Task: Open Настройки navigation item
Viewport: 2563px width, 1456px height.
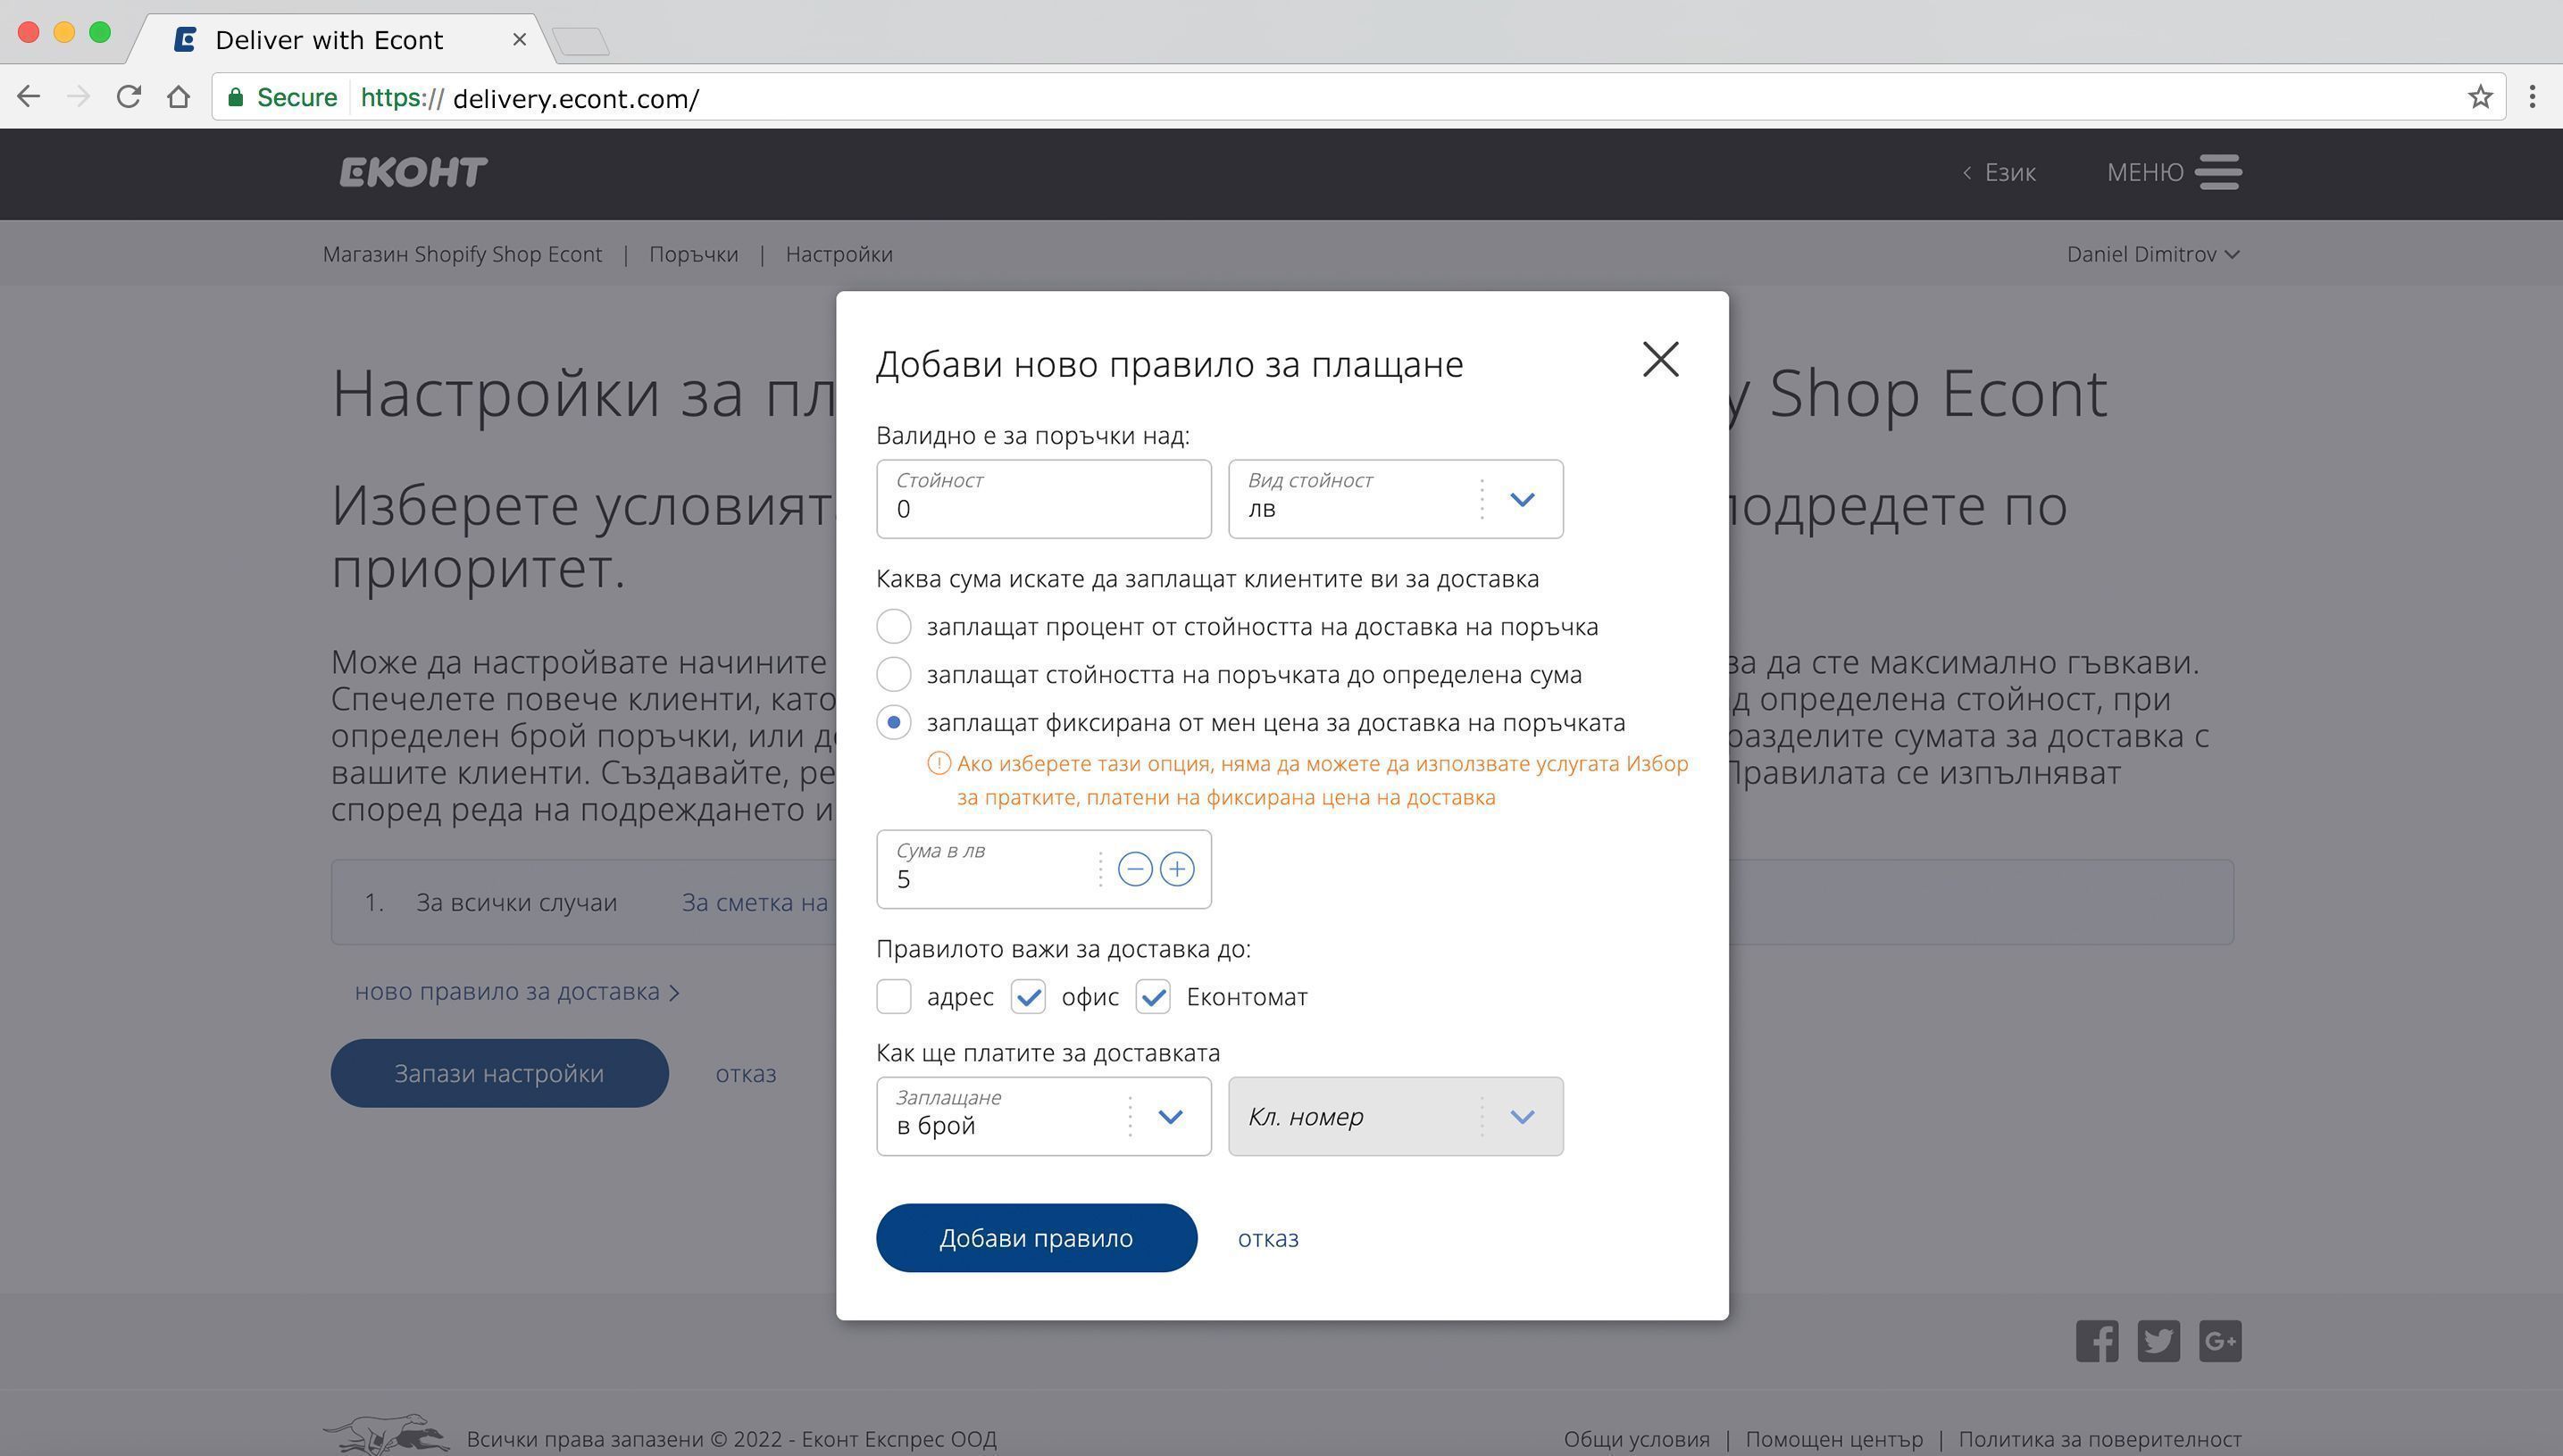Action: [x=839, y=254]
